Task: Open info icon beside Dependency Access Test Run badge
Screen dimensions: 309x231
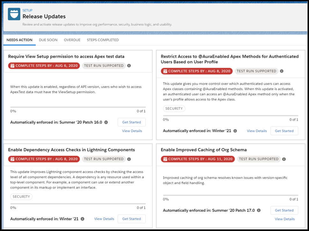Action: (129, 159)
